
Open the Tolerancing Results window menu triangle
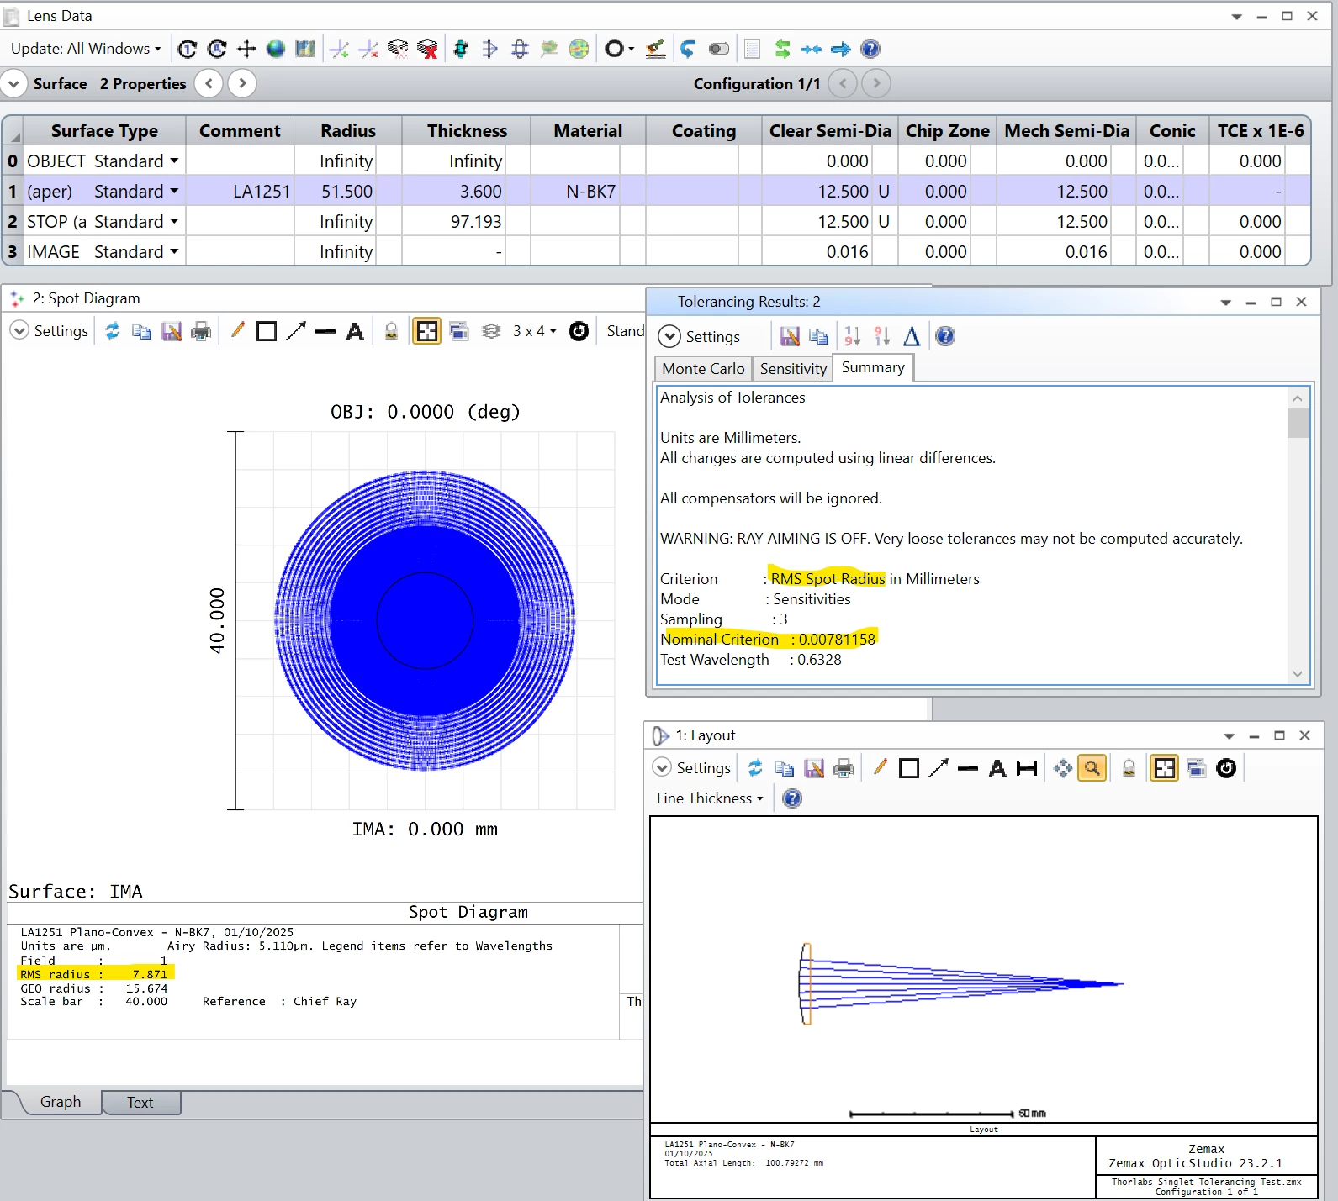coord(1225,303)
